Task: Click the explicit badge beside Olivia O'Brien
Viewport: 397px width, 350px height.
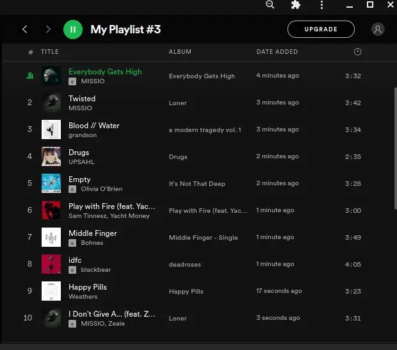Action: point(72,189)
